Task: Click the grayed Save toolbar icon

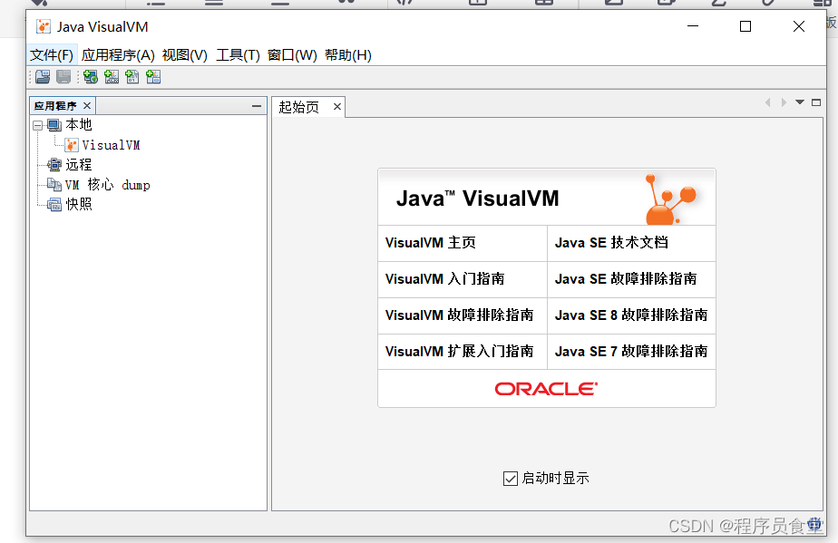Action: [63, 77]
